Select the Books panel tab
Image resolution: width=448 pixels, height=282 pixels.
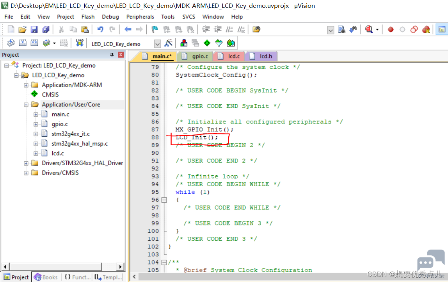tap(46, 277)
